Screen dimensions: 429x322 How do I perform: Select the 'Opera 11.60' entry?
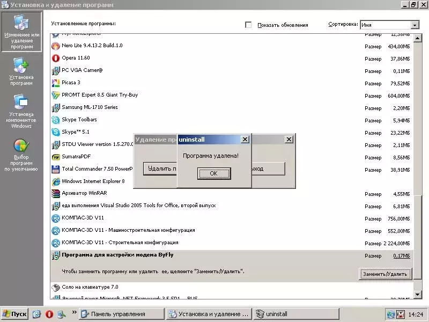232,58
